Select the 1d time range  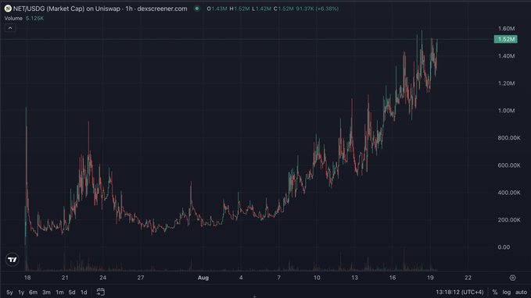click(84, 293)
